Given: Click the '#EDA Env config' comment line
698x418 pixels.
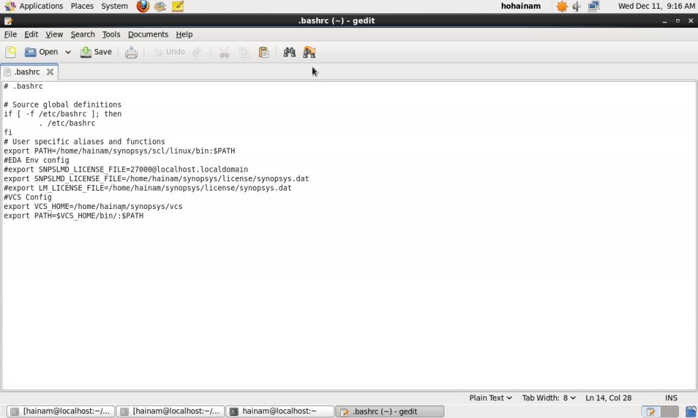Looking at the screenshot, I should pos(37,160).
